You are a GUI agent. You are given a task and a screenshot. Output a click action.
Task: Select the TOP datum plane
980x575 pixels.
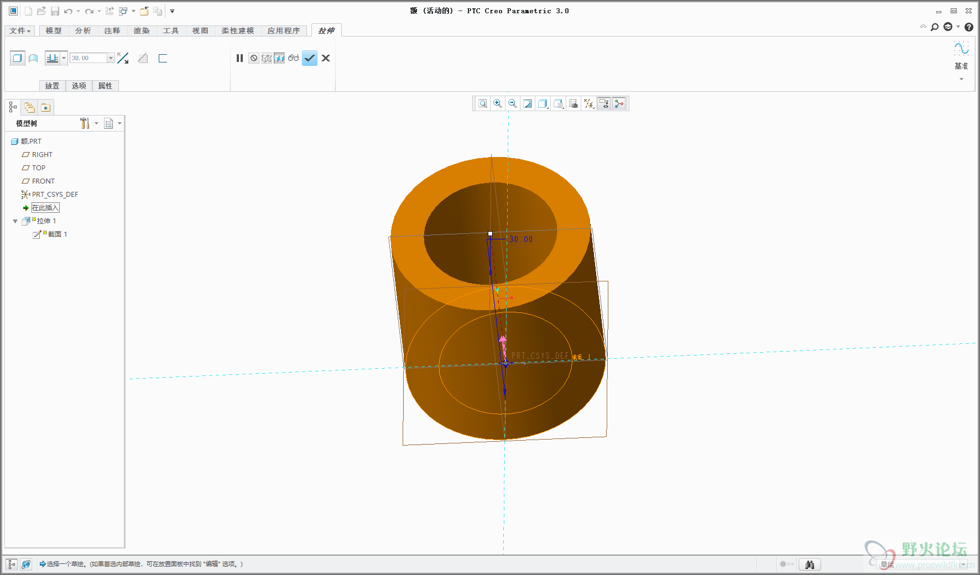(34, 168)
